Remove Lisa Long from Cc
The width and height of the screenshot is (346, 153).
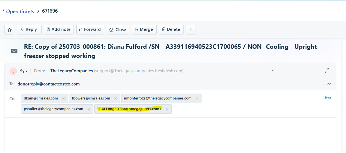click(x=167, y=110)
